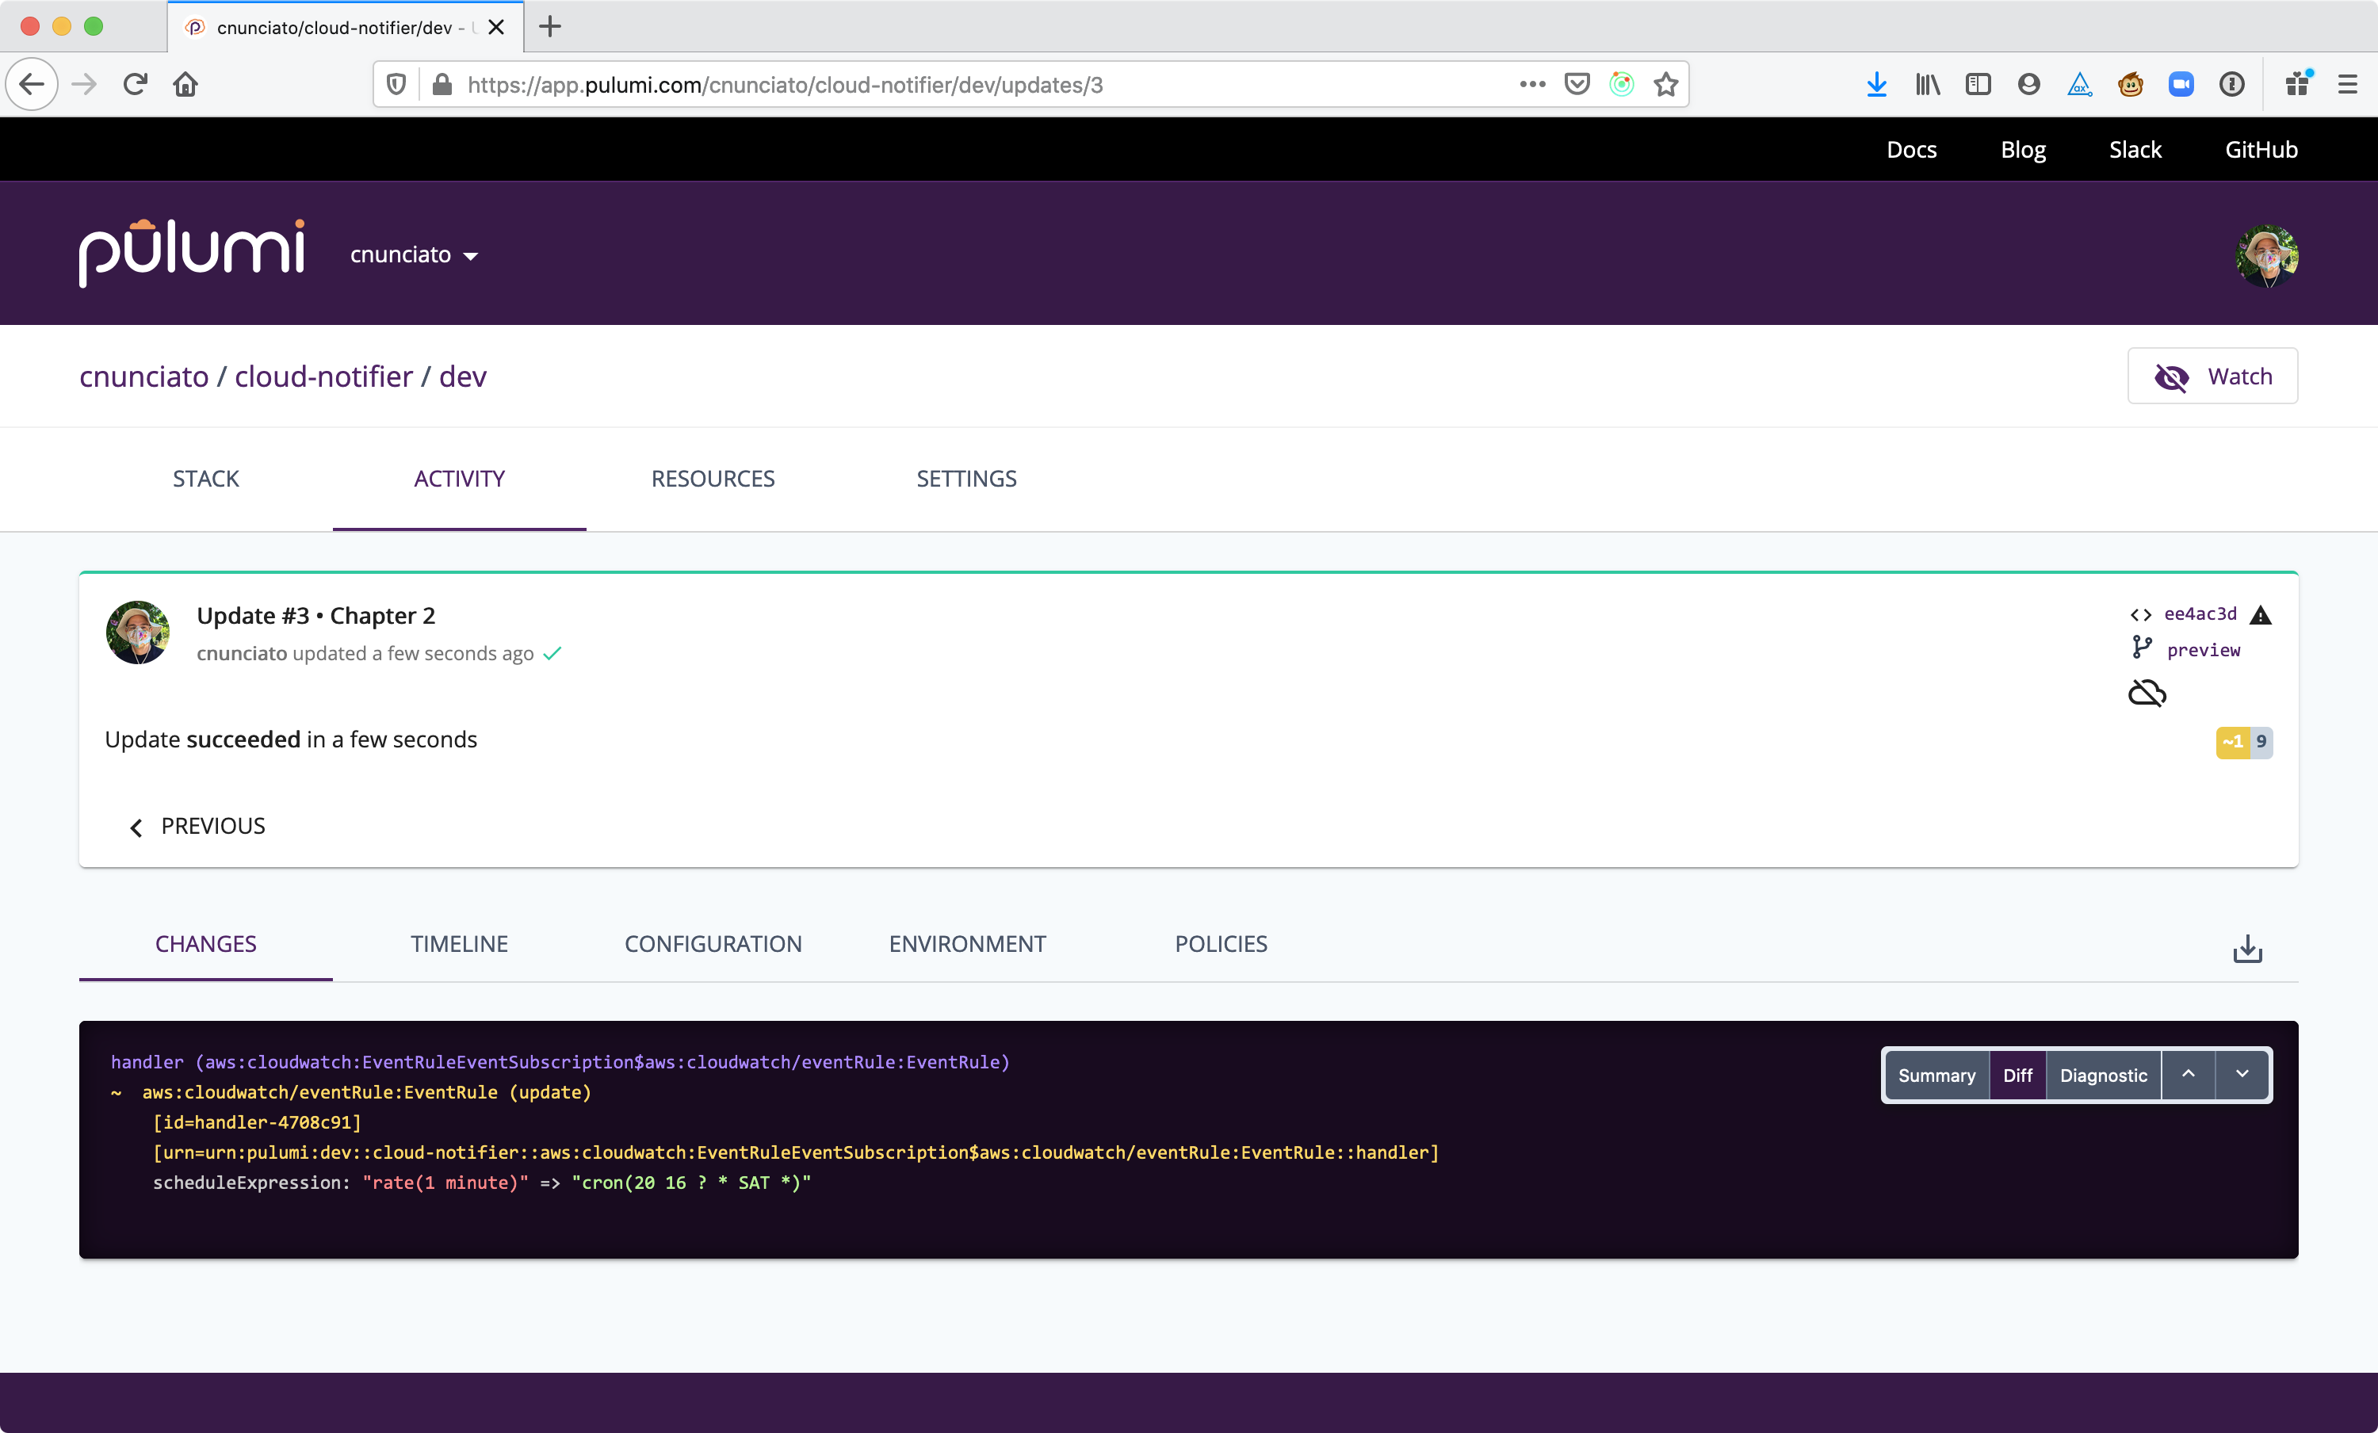
Task: Open the browser downloads panel
Action: (1876, 85)
